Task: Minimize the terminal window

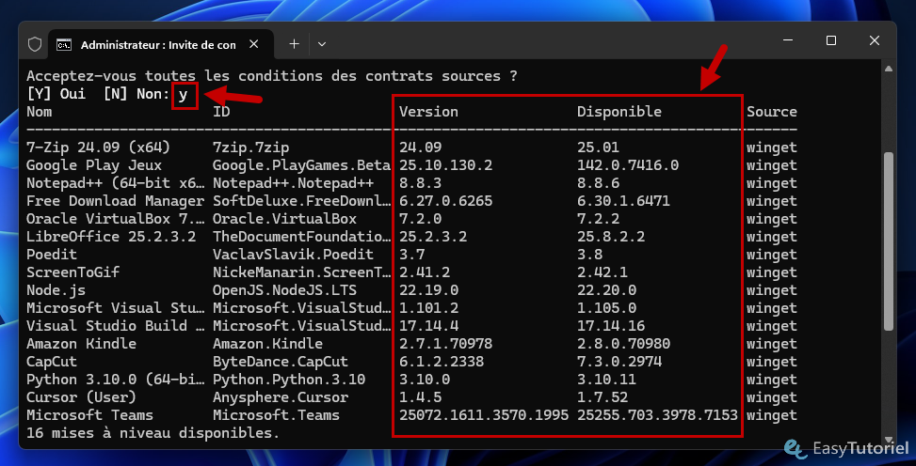Action: click(x=788, y=40)
